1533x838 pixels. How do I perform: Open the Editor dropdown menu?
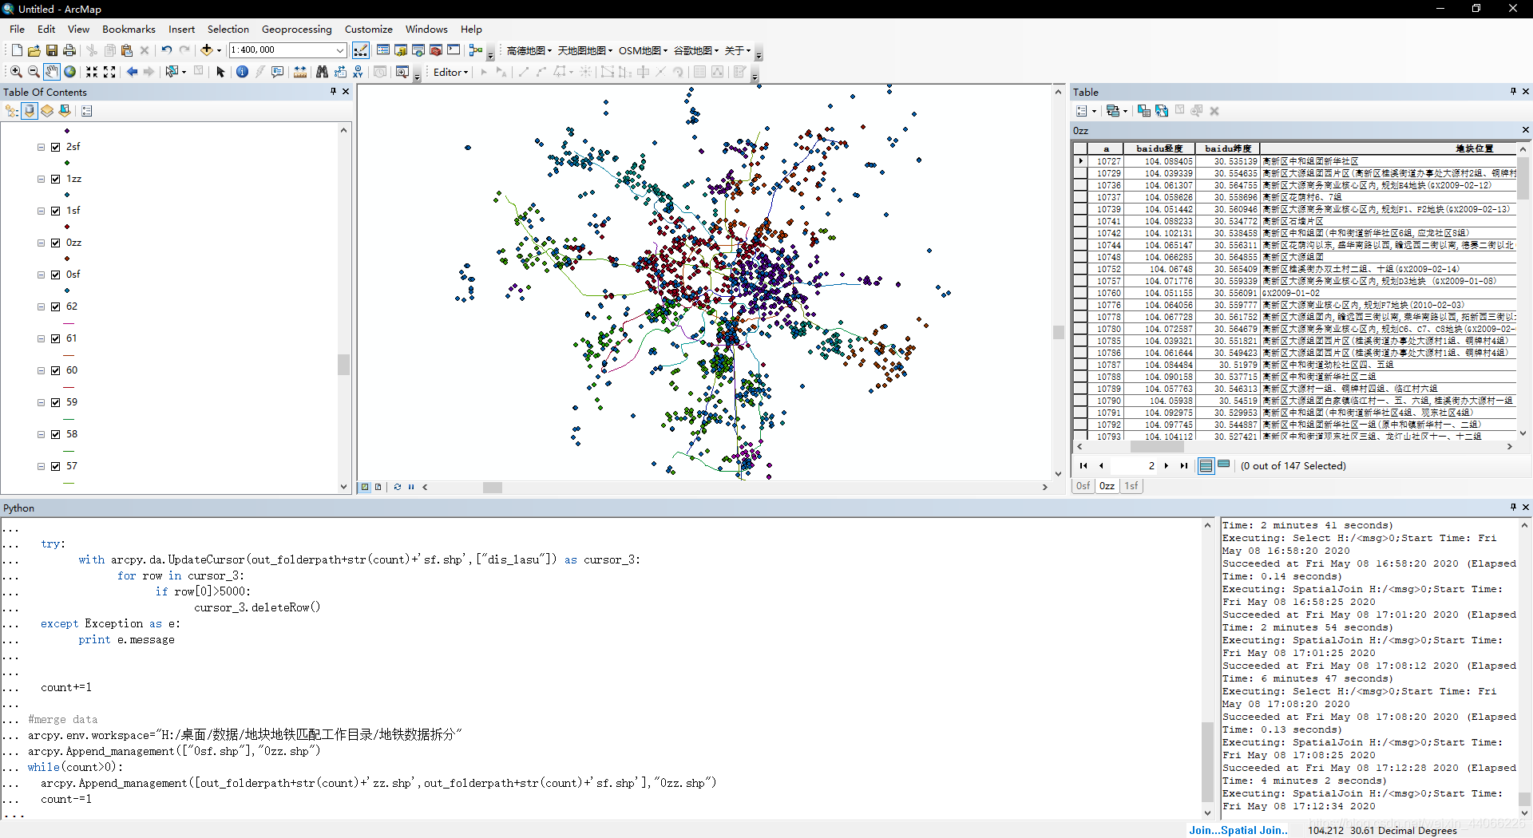450,72
